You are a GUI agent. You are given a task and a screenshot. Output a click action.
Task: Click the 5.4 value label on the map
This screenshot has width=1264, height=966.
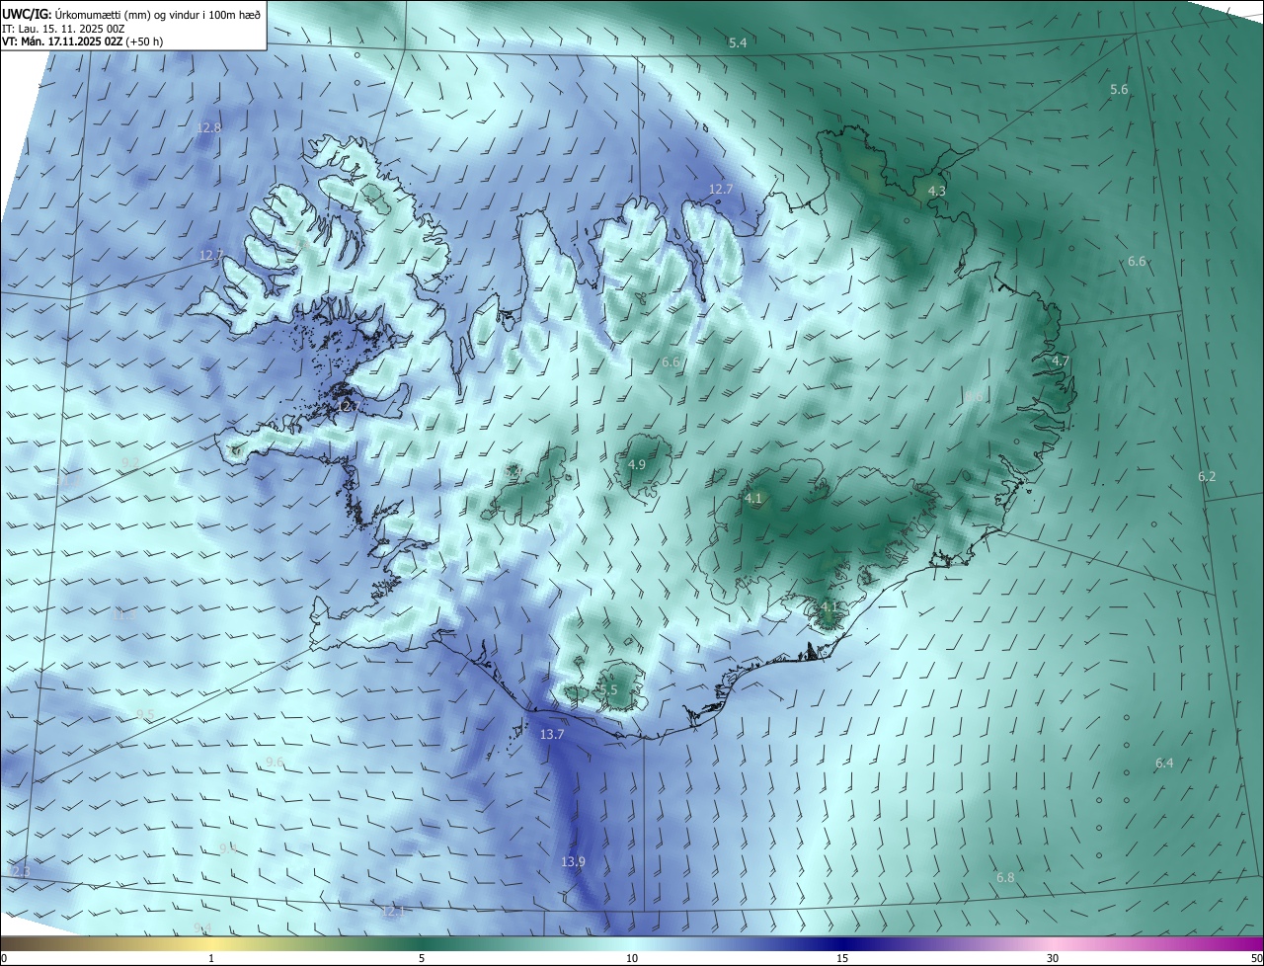[x=738, y=42]
